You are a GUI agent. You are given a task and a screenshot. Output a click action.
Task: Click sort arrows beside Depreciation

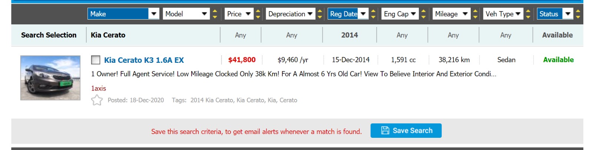(320, 14)
